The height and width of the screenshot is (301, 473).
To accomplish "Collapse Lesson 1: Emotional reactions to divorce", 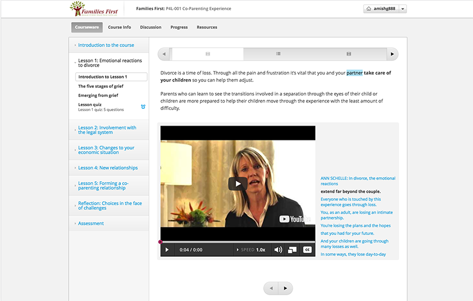I will (x=110, y=62).
